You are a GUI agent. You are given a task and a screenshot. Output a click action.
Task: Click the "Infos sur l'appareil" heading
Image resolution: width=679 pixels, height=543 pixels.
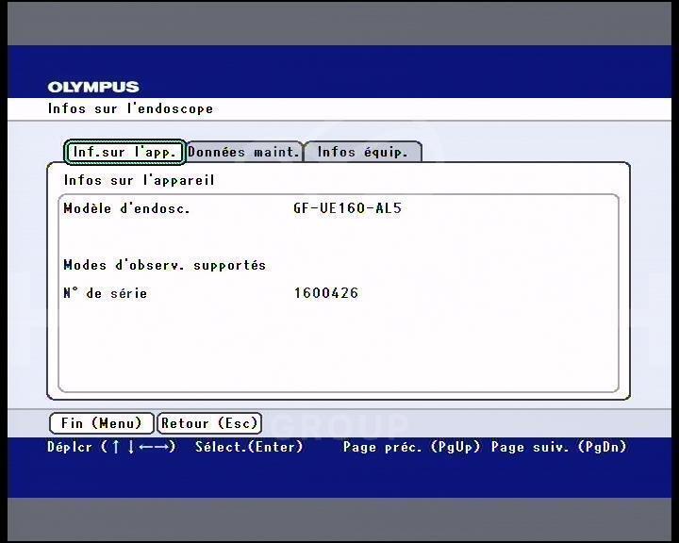[139, 180]
